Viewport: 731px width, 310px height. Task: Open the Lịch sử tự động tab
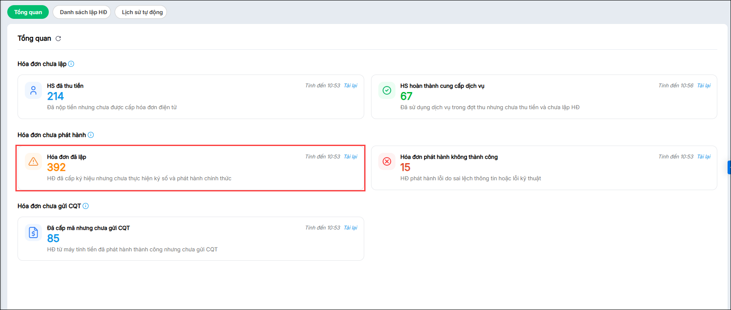142,12
